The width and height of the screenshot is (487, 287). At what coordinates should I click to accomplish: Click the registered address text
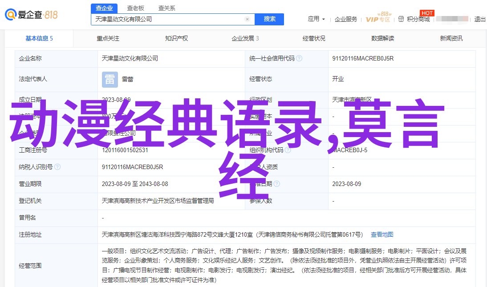pos(232,234)
